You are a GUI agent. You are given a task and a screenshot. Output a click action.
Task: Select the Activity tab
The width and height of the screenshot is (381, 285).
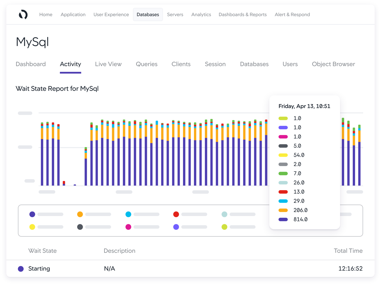tap(71, 64)
